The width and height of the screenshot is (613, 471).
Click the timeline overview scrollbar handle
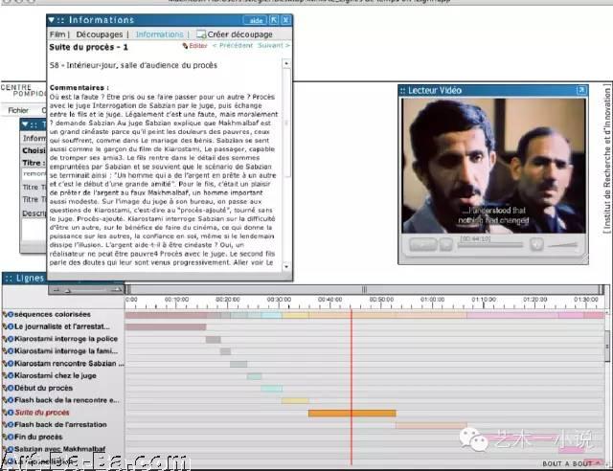[x=364, y=290]
